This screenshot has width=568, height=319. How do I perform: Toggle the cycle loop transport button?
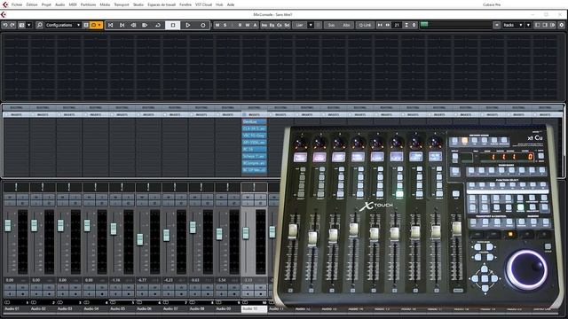click(158, 25)
